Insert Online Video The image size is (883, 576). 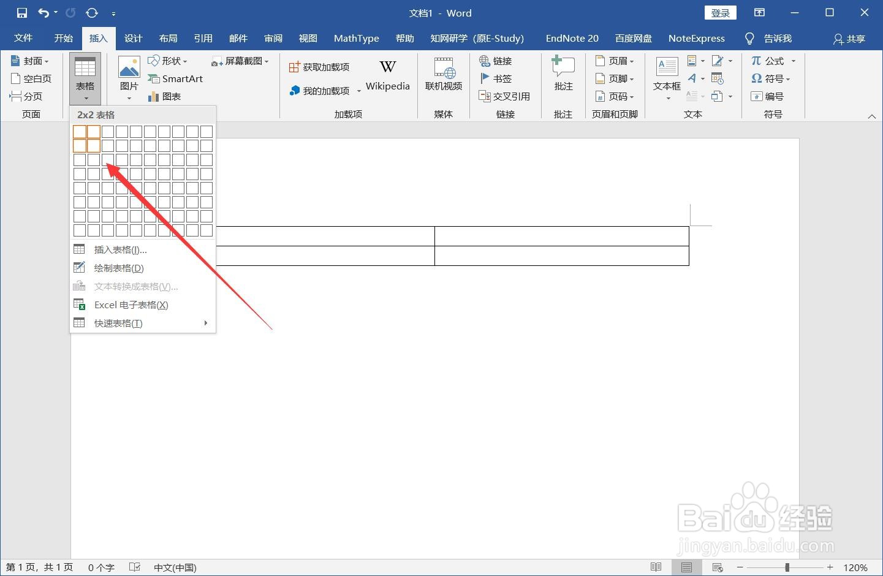point(444,75)
